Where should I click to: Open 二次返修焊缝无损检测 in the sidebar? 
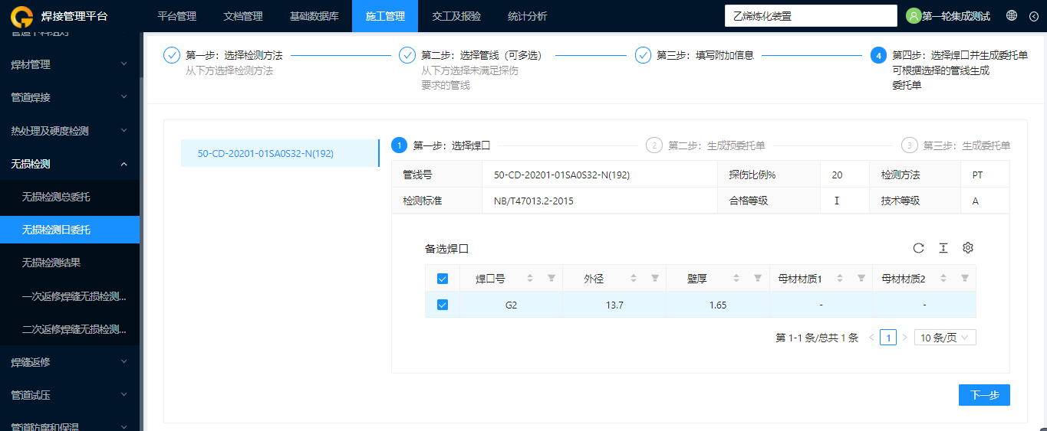pyautogui.click(x=70, y=329)
